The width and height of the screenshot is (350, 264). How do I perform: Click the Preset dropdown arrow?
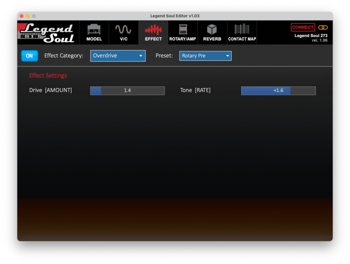[x=227, y=56]
